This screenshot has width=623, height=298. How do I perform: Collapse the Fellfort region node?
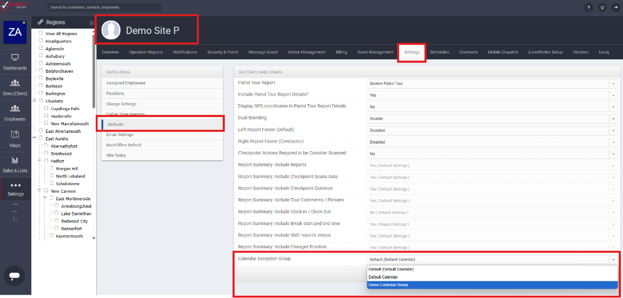39,161
